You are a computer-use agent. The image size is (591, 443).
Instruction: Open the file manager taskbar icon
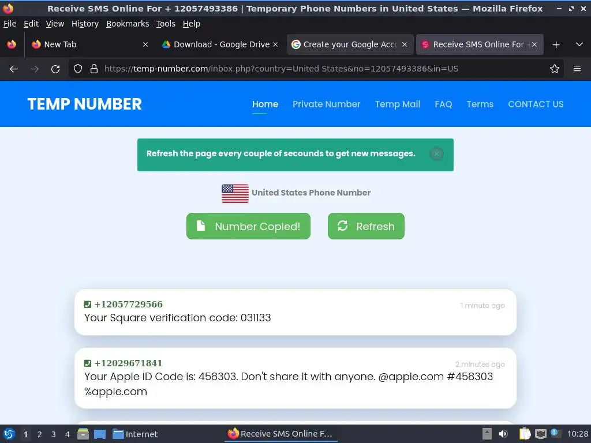(83, 434)
